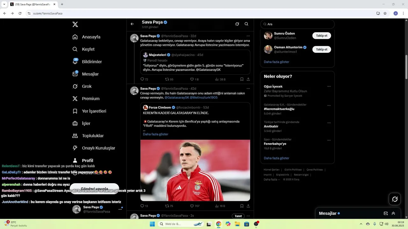The image size is (408, 229).
Task: Click the @Metinozturk1905 mention link
Action: click(204, 98)
